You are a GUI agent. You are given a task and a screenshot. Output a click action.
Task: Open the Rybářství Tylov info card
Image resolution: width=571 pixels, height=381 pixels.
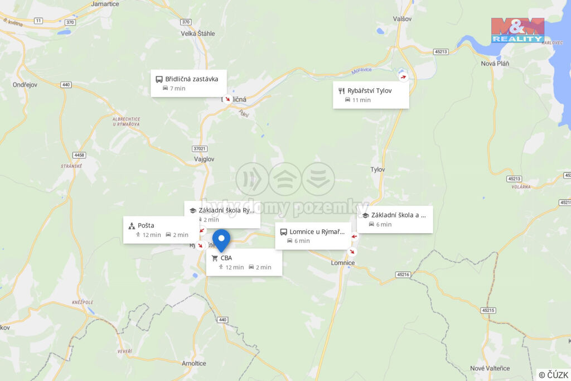(x=371, y=95)
